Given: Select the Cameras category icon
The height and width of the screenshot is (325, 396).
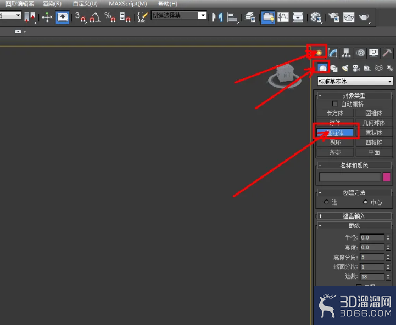Looking at the screenshot, I should [x=356, y=69].
